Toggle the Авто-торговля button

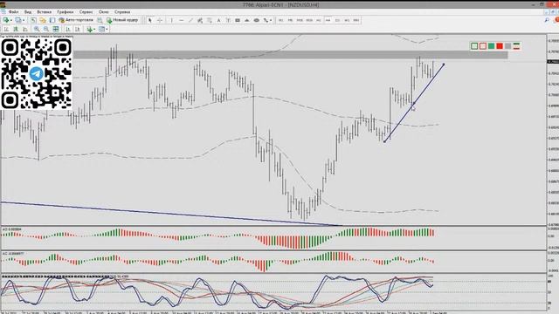[76, 20]
